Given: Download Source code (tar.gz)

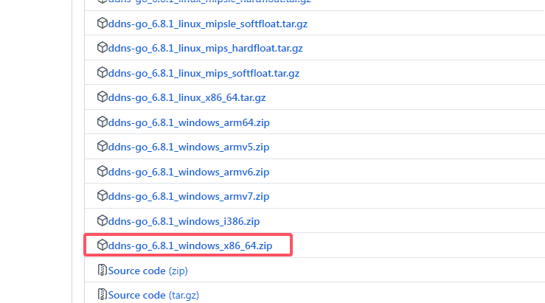Looking at the screenshot, I should tap(153, 295).
